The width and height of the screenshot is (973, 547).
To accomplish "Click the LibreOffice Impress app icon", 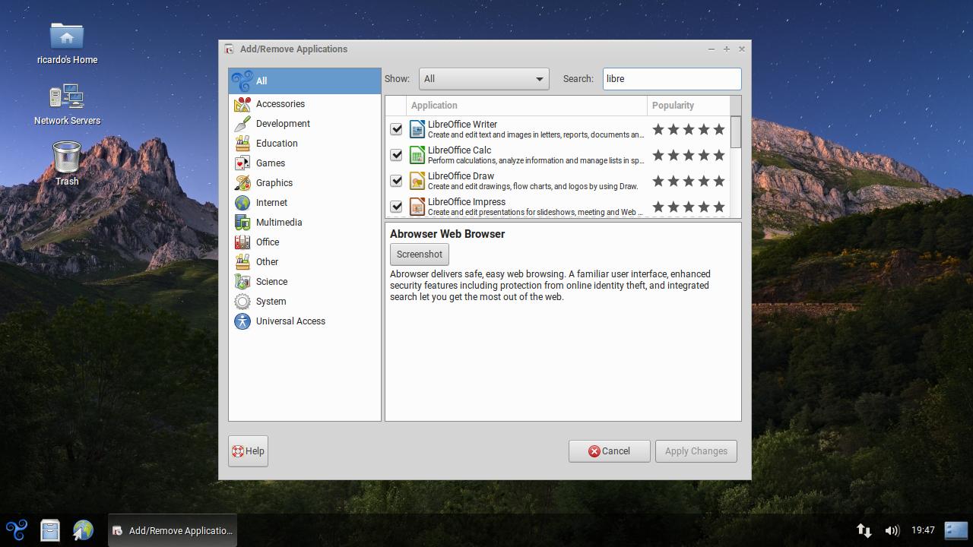I will [x=417, y=207].
